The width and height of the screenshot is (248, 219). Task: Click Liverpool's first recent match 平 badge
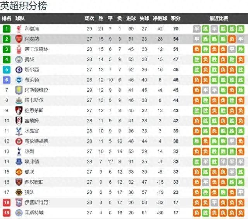coord(197,29)
